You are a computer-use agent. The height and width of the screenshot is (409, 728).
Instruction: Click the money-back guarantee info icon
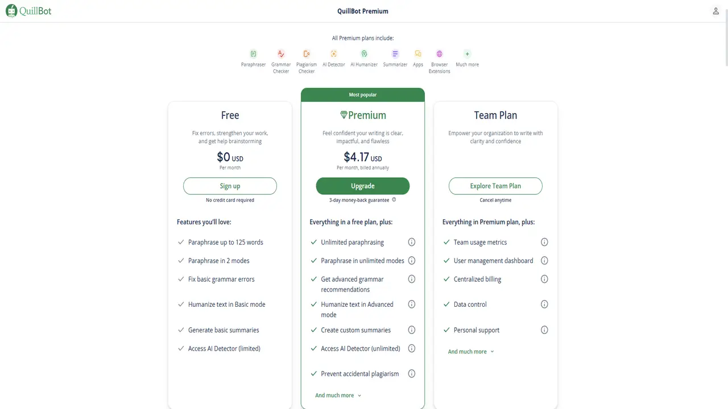tap(394, 200)
